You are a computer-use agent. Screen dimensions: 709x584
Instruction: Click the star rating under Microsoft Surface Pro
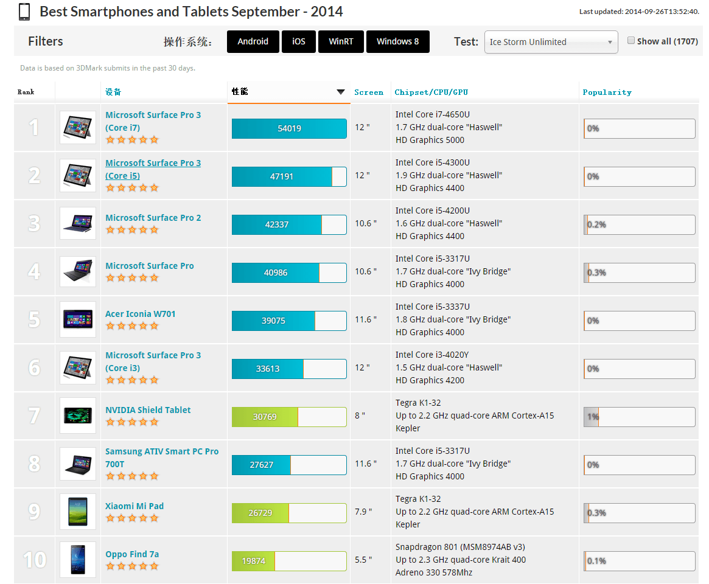click(132, 278)
